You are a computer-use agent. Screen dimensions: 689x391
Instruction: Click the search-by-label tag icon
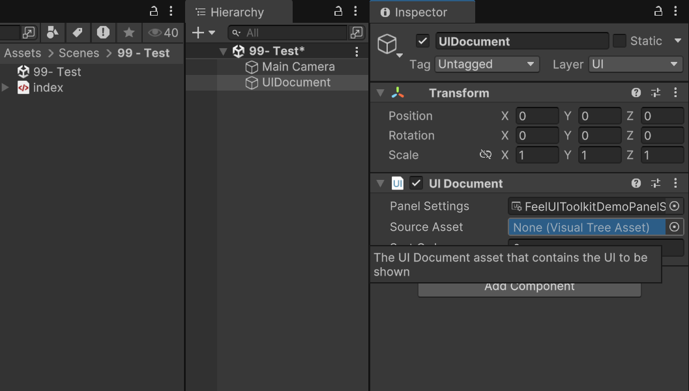click(78, 33)
